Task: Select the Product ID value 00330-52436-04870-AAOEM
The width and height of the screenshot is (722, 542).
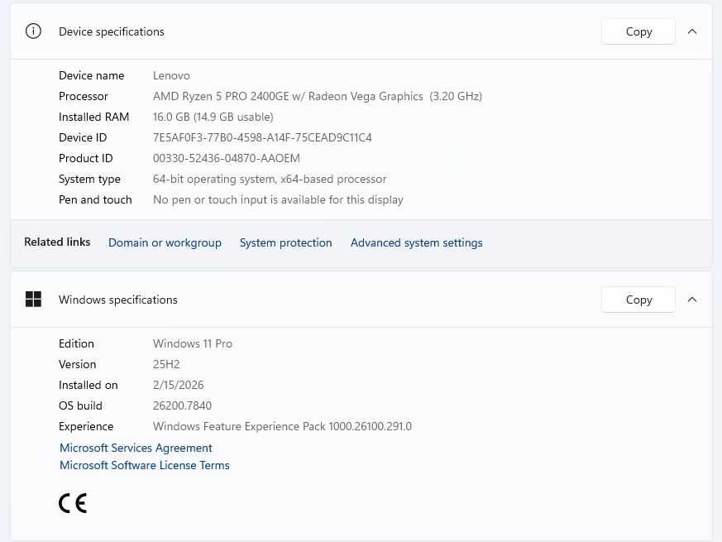Action: pos(226,158)
